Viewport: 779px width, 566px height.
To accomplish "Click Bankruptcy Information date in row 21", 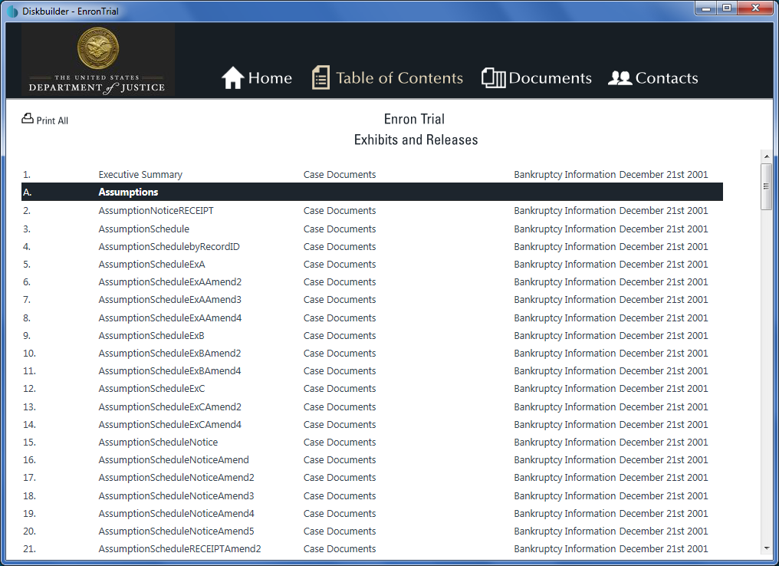I will pyautogui.click(x=611, y=549).
